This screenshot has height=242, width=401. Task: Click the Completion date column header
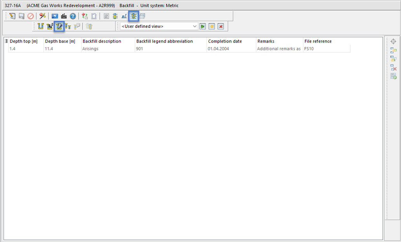225,41
